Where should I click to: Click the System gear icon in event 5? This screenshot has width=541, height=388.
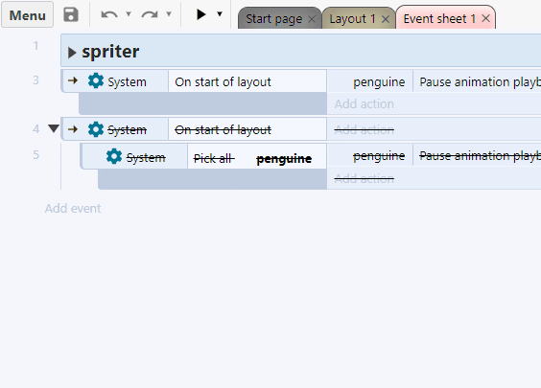tap(114, 157)
